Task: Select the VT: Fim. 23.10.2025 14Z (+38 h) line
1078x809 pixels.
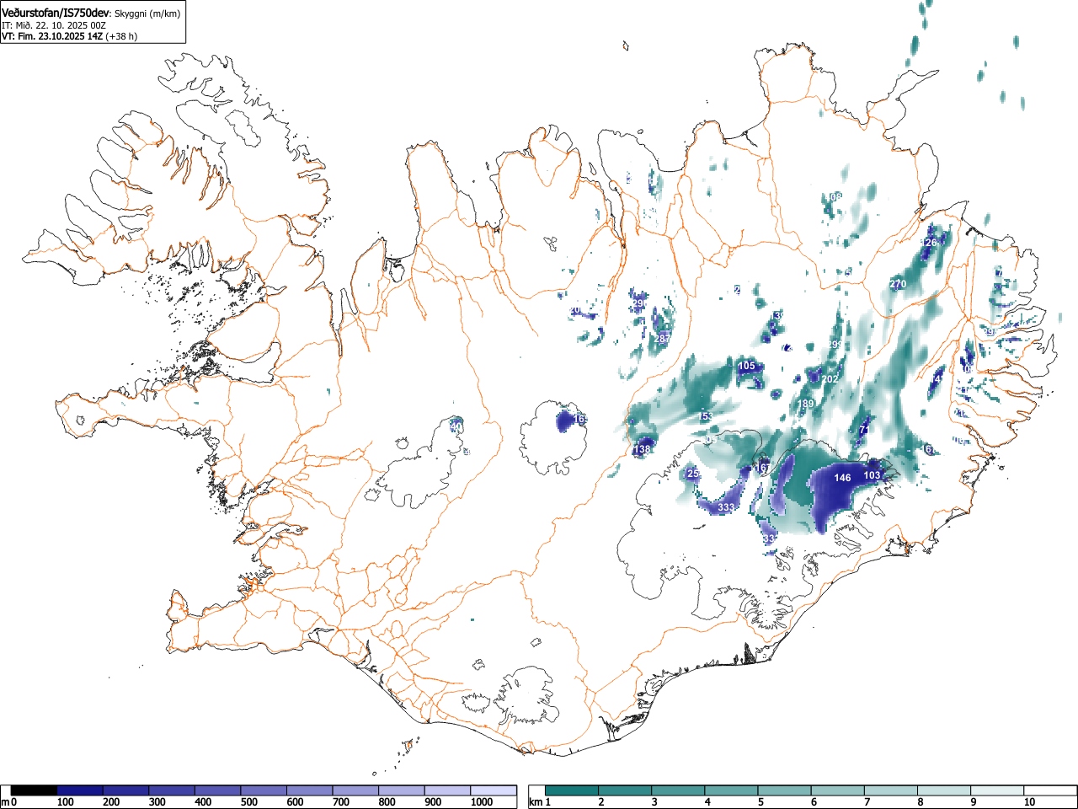Action: coord(69,36)
